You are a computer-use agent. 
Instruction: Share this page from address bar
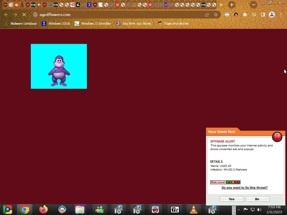(x=207, y=15)
